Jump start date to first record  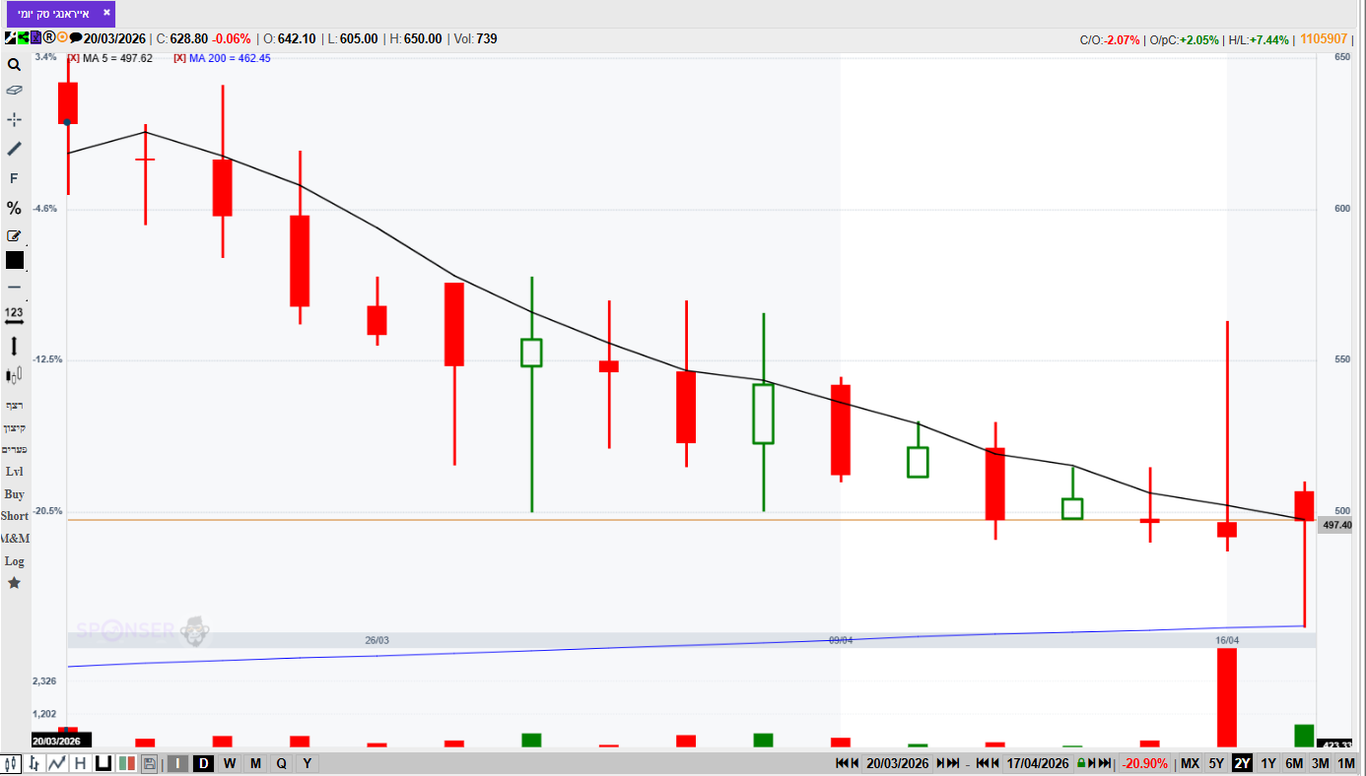coord(841,763)
